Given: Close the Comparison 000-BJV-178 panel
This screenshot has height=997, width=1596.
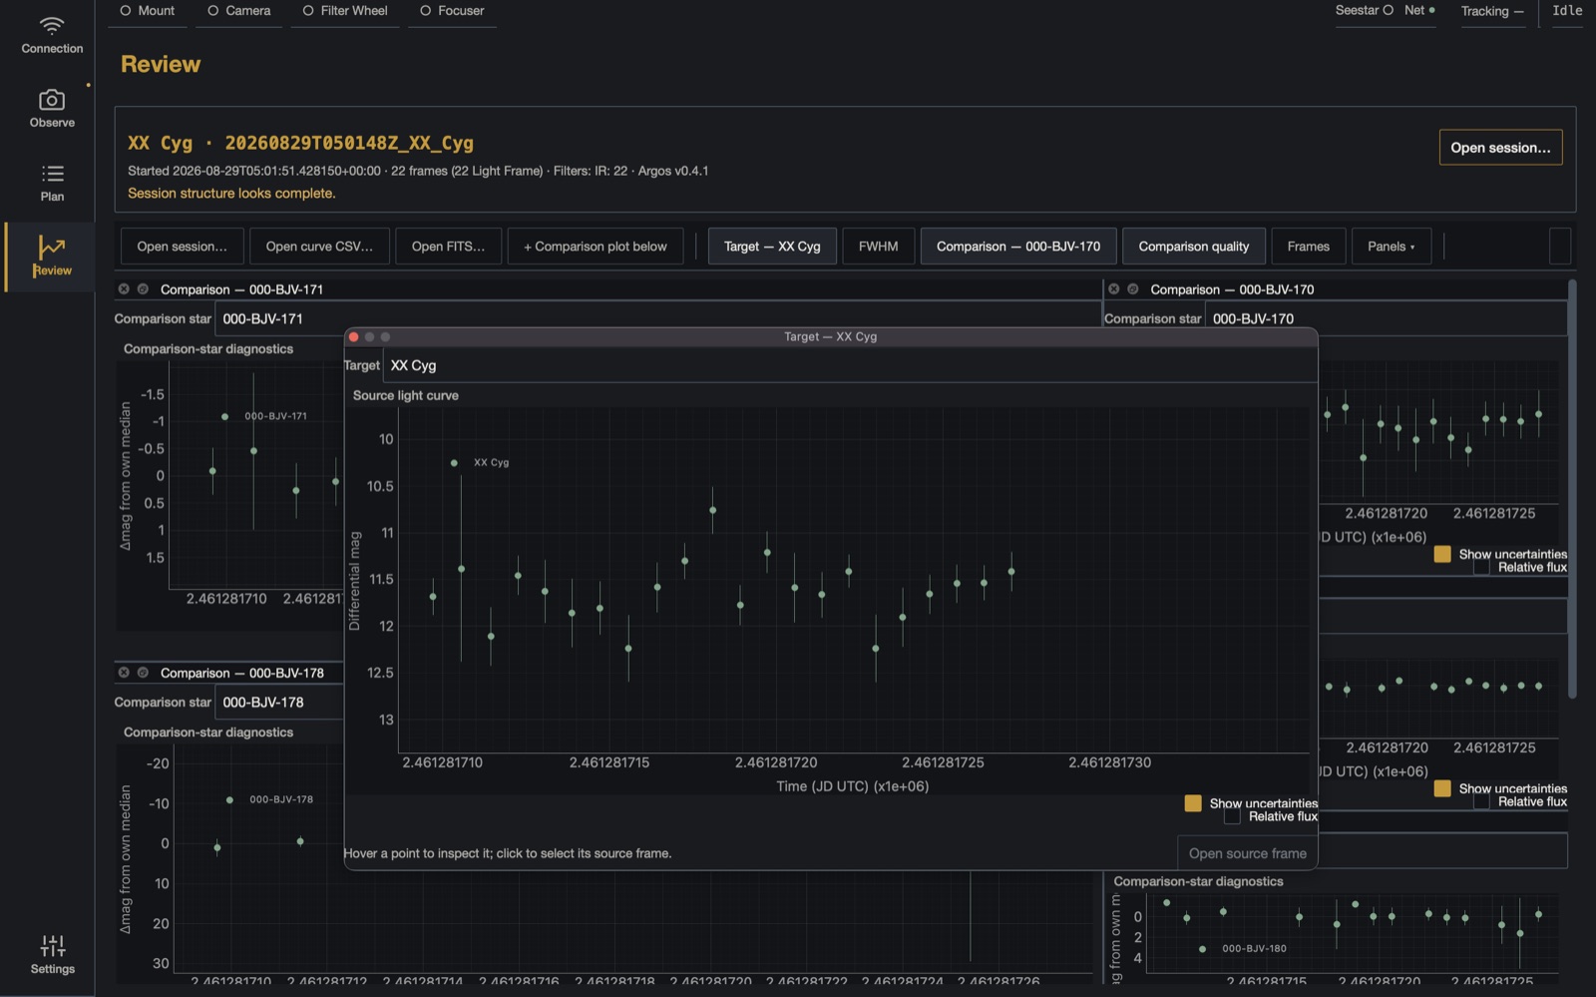Looking at the screenshot, I should 124,673.
